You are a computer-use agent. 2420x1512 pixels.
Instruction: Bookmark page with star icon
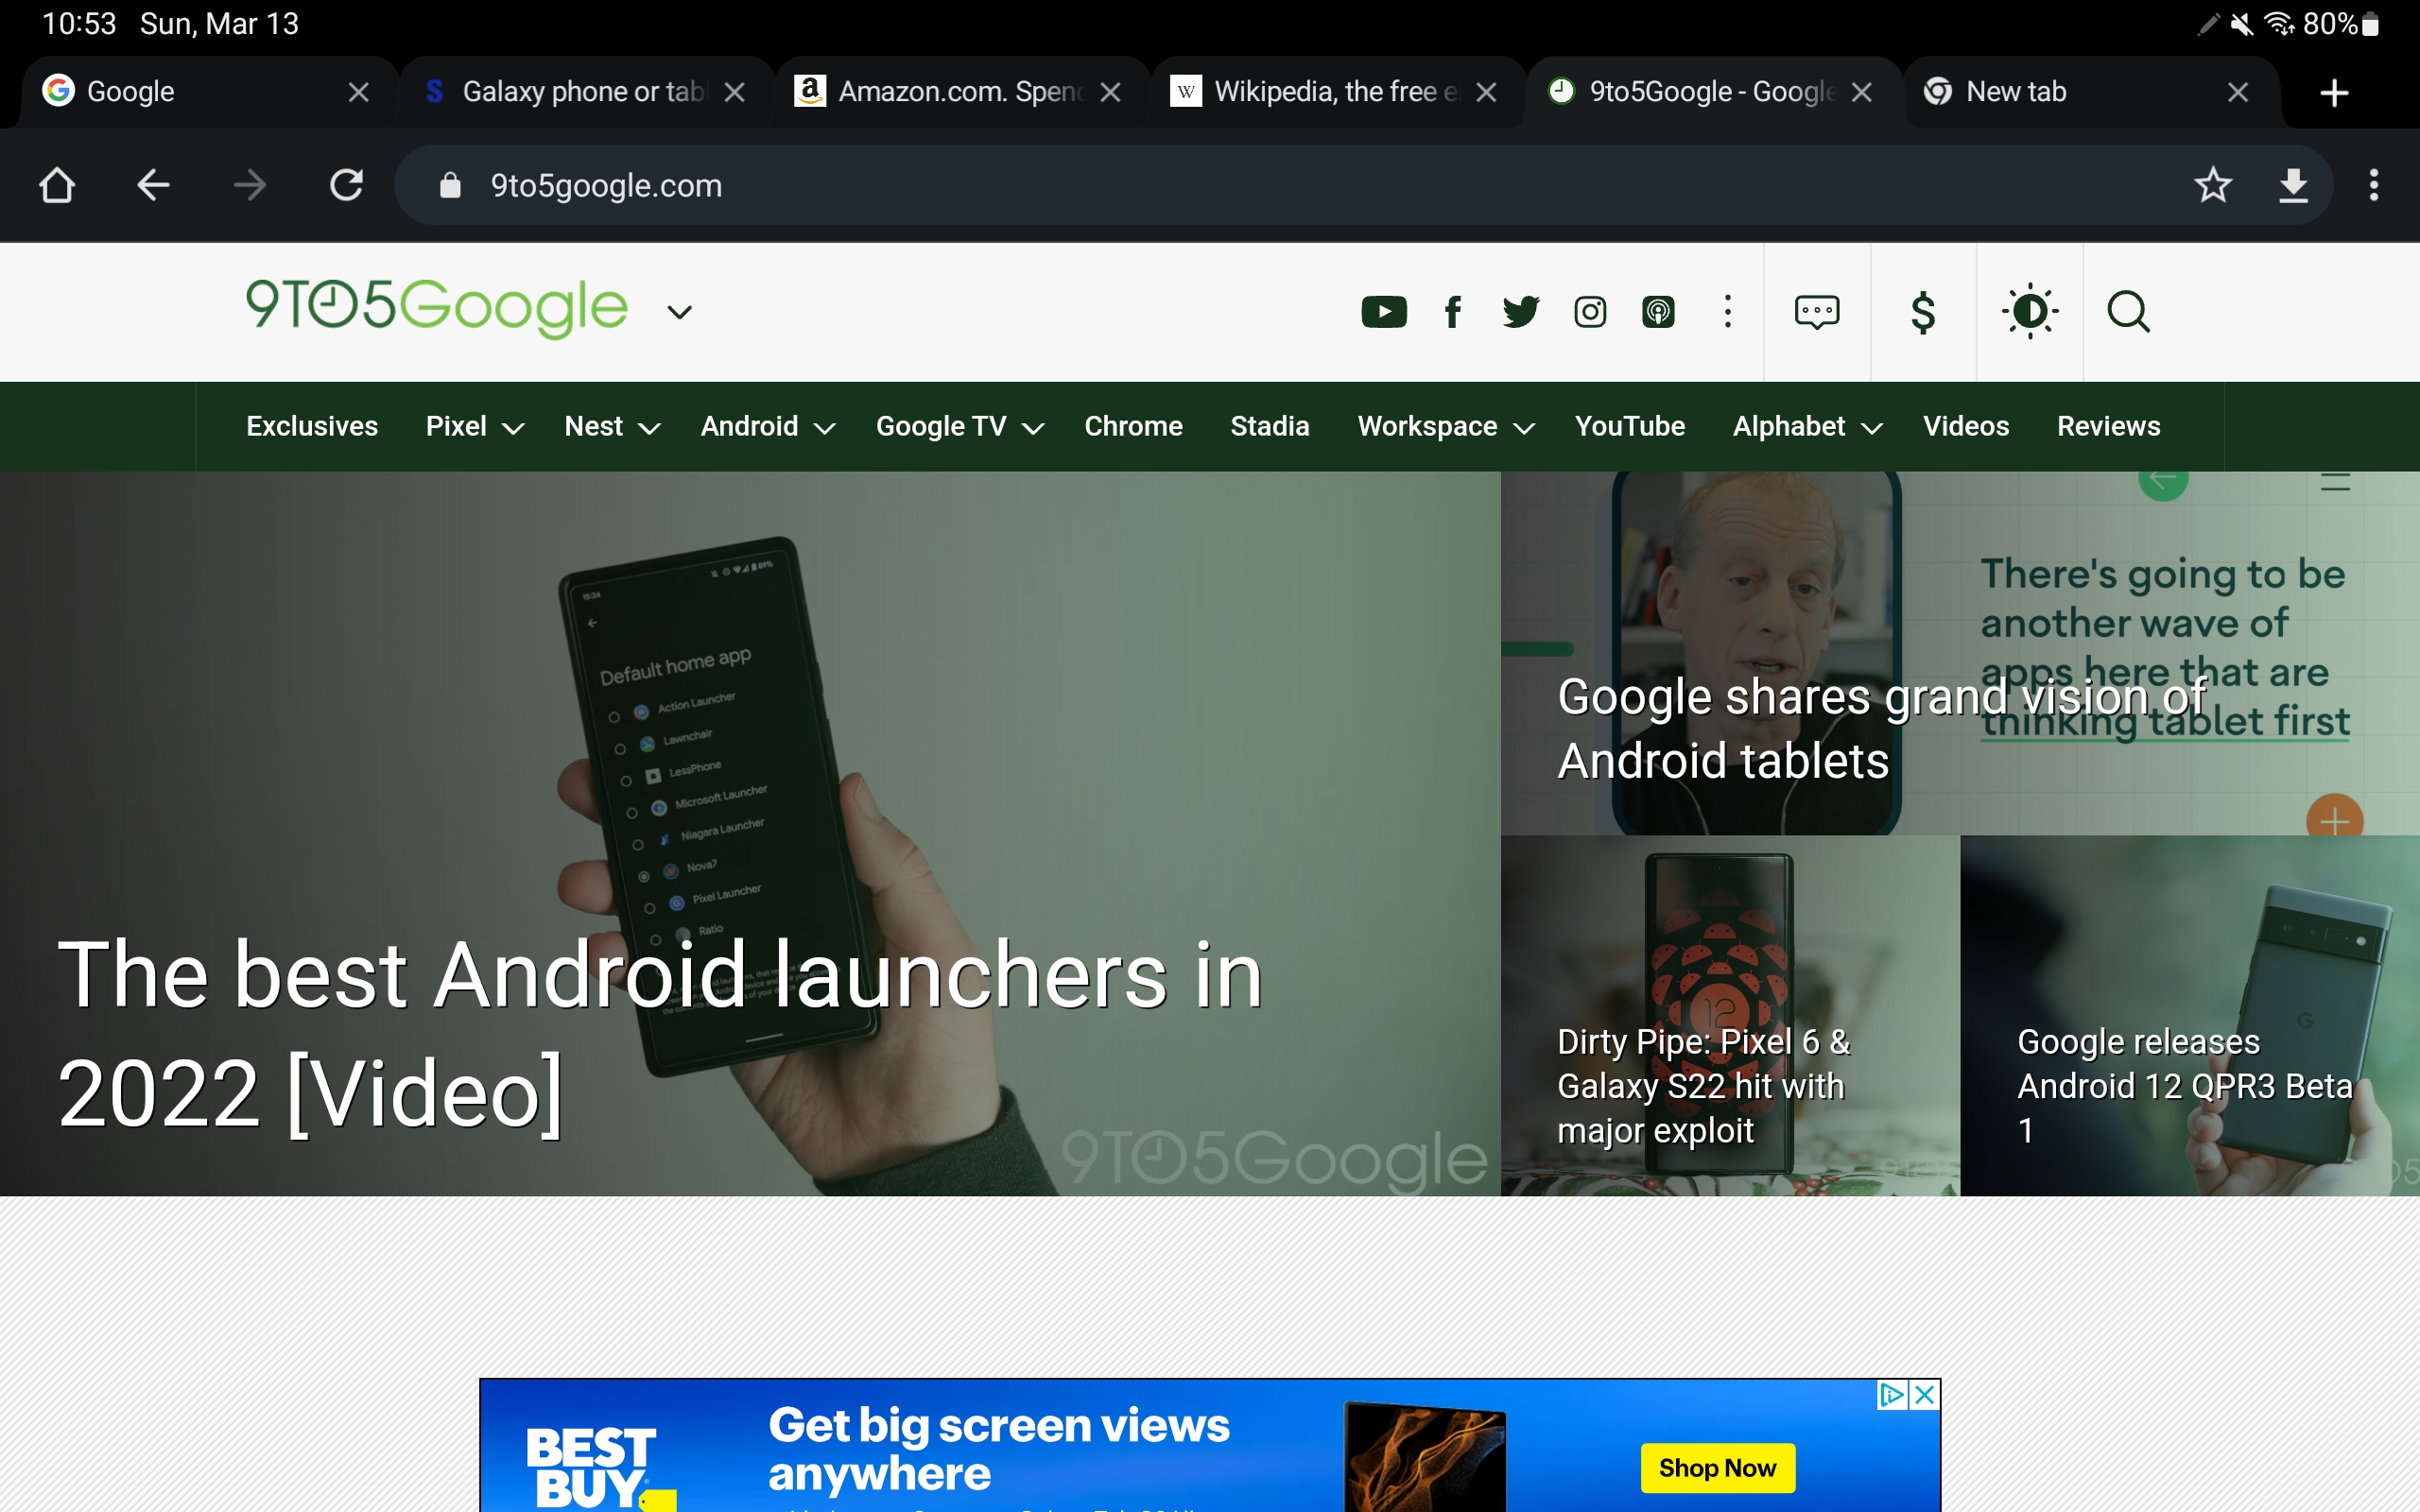click(2212, 185)
